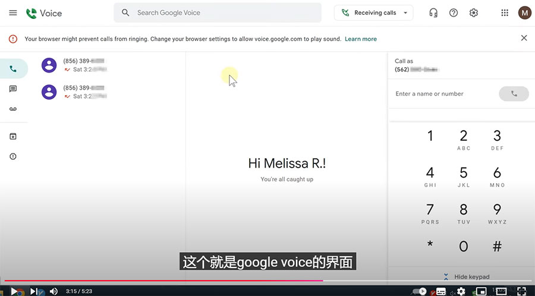Viewport: 535px width, 296px height.
Task: Click the Google Voice logo
Action: [x=43, y=13]
